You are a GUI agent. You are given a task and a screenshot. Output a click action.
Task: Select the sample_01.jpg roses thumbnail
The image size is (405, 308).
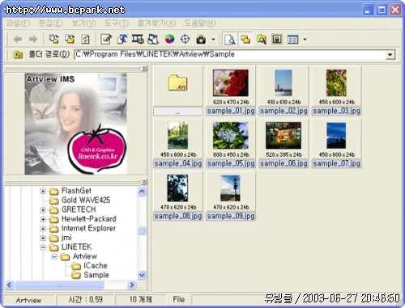(x=231, y=91)
